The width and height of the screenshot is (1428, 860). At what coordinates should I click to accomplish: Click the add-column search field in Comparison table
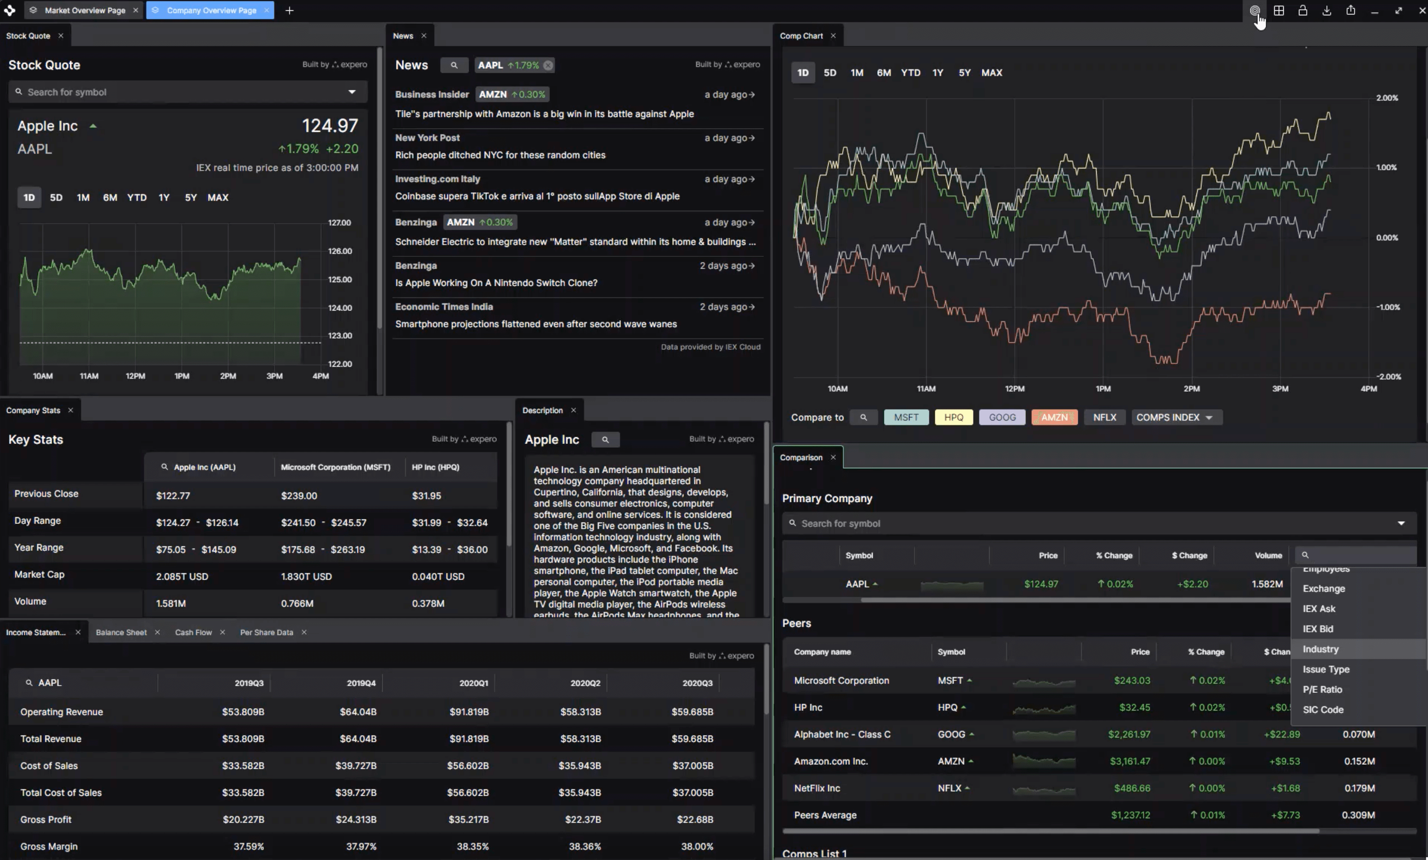coord(1356,555)
